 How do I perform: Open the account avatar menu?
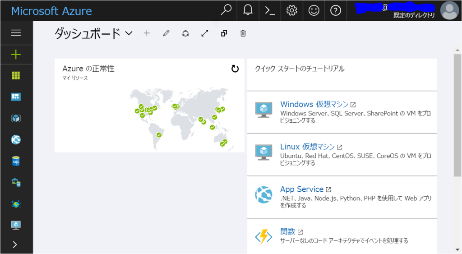point(449,11)
